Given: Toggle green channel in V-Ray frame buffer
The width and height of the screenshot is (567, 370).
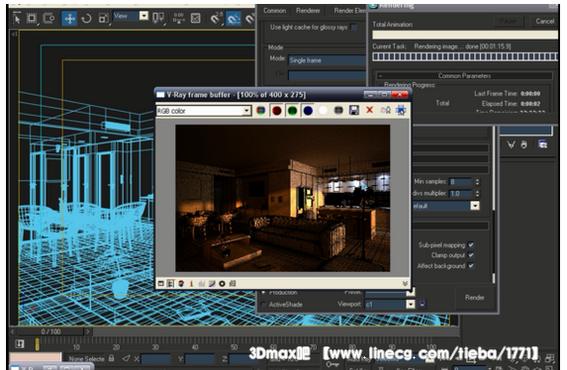Looking at the screenshot, I should click(292, 111).
